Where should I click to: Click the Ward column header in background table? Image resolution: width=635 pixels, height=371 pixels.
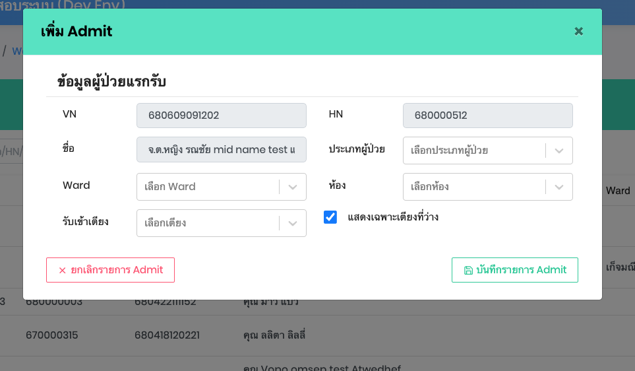pos(618,190)
